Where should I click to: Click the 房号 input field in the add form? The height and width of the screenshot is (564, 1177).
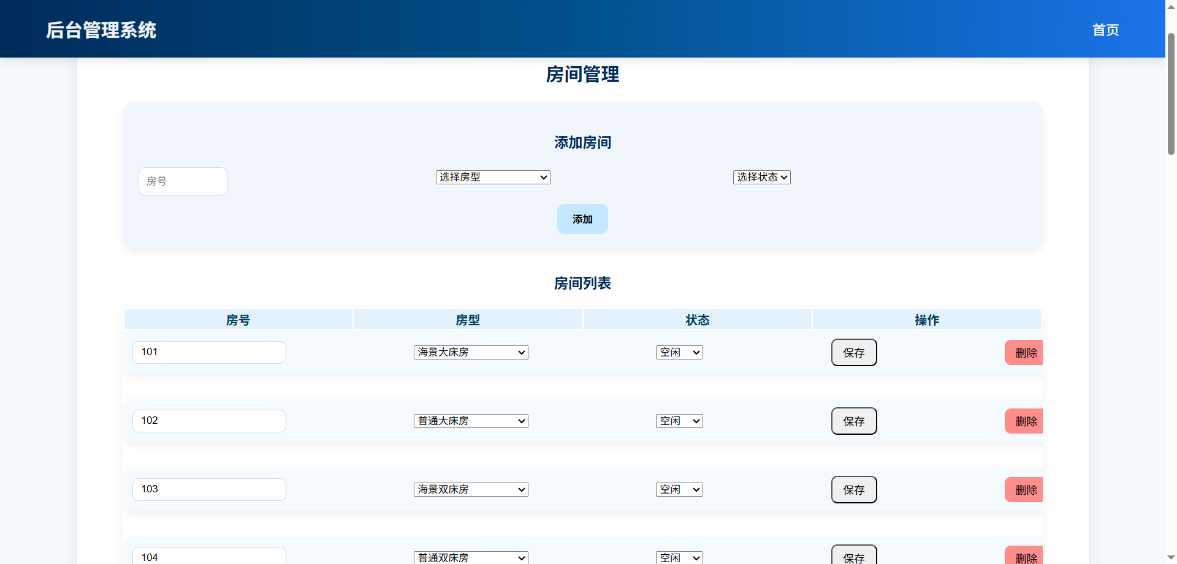coord(183,181)
